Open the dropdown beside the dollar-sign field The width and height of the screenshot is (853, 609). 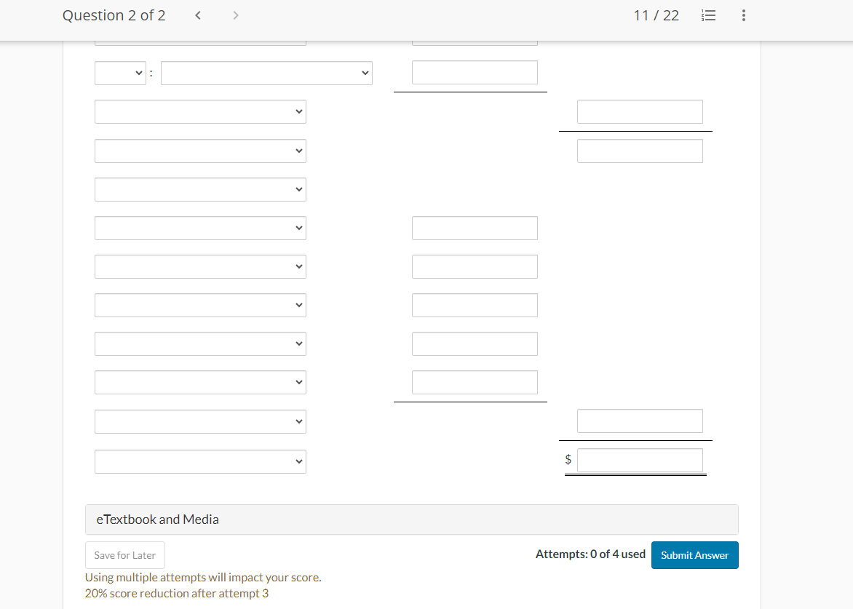[x=200, y=461]
